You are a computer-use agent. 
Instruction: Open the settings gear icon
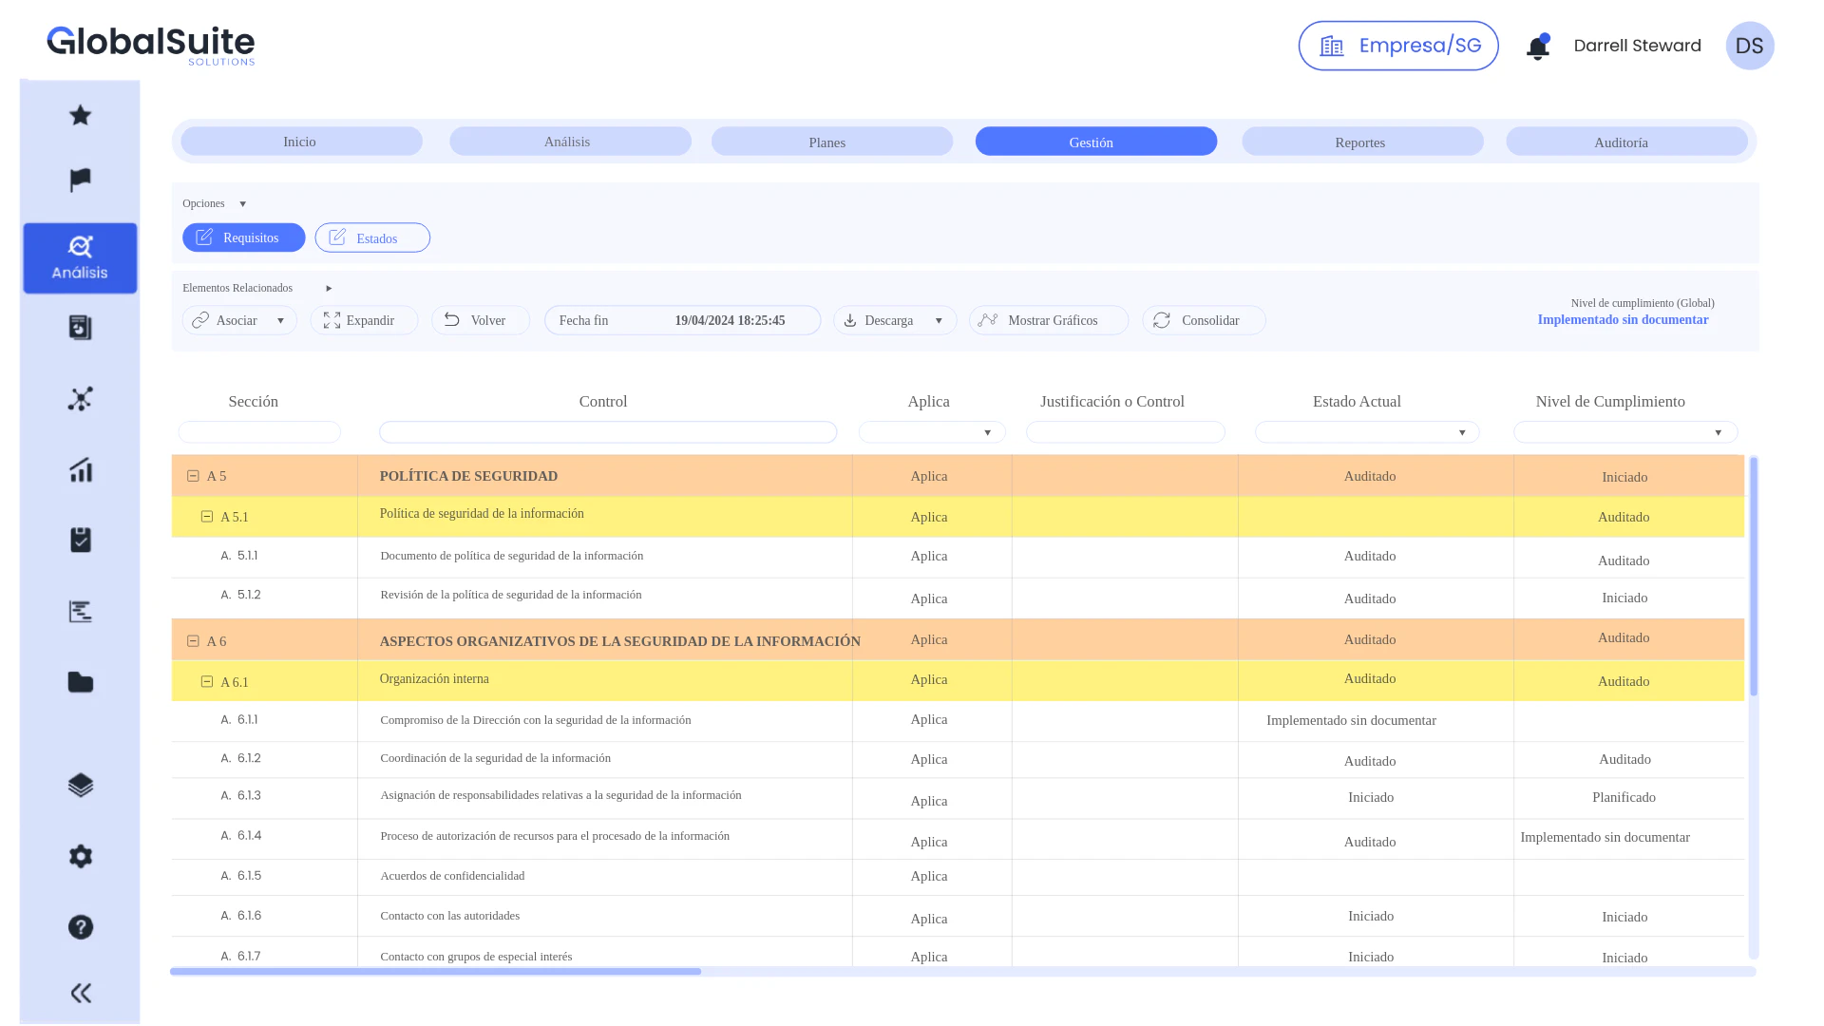[80, 856]
